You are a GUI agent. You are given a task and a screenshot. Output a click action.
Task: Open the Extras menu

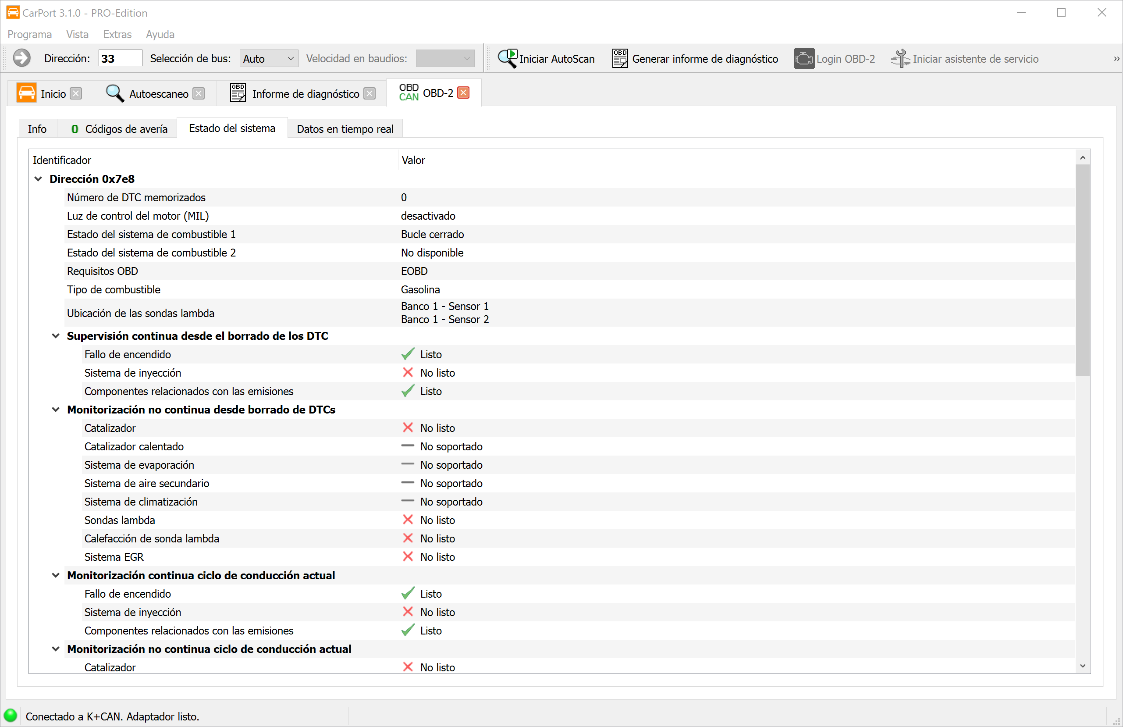click(117, 35)
